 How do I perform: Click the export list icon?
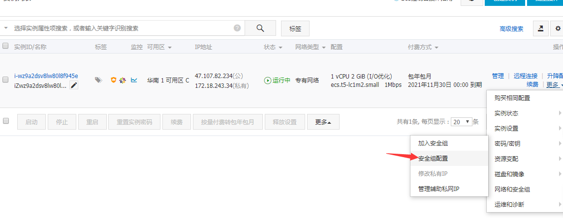pyautogui.click(x=540, y=28)
